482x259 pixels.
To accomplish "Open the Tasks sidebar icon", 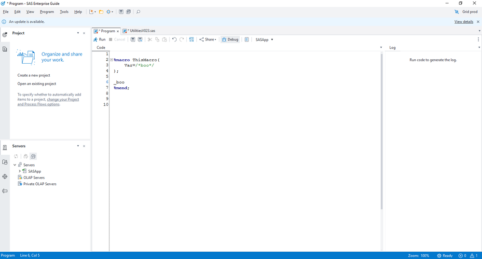I will (5, 177).
